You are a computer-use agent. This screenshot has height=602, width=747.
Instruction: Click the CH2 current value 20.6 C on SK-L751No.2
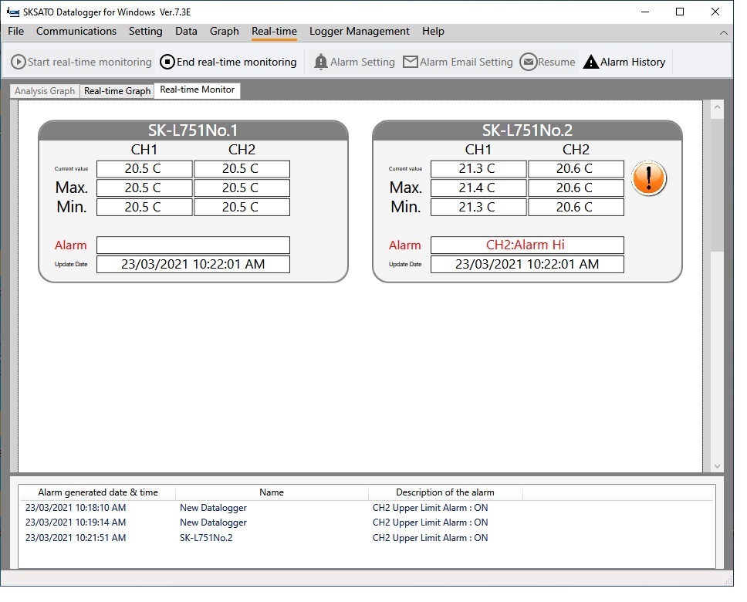[x=576, y=169]
